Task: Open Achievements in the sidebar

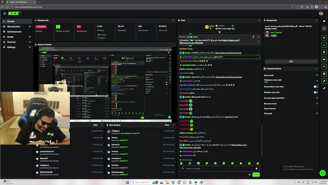Action: (17, 32)
